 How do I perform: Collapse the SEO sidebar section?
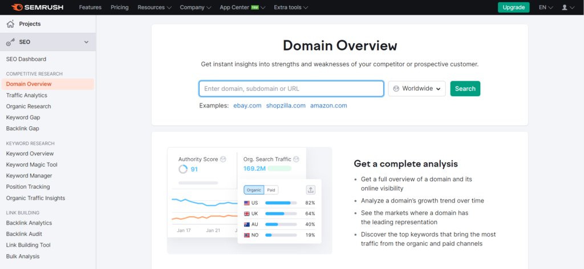[87, 42]
